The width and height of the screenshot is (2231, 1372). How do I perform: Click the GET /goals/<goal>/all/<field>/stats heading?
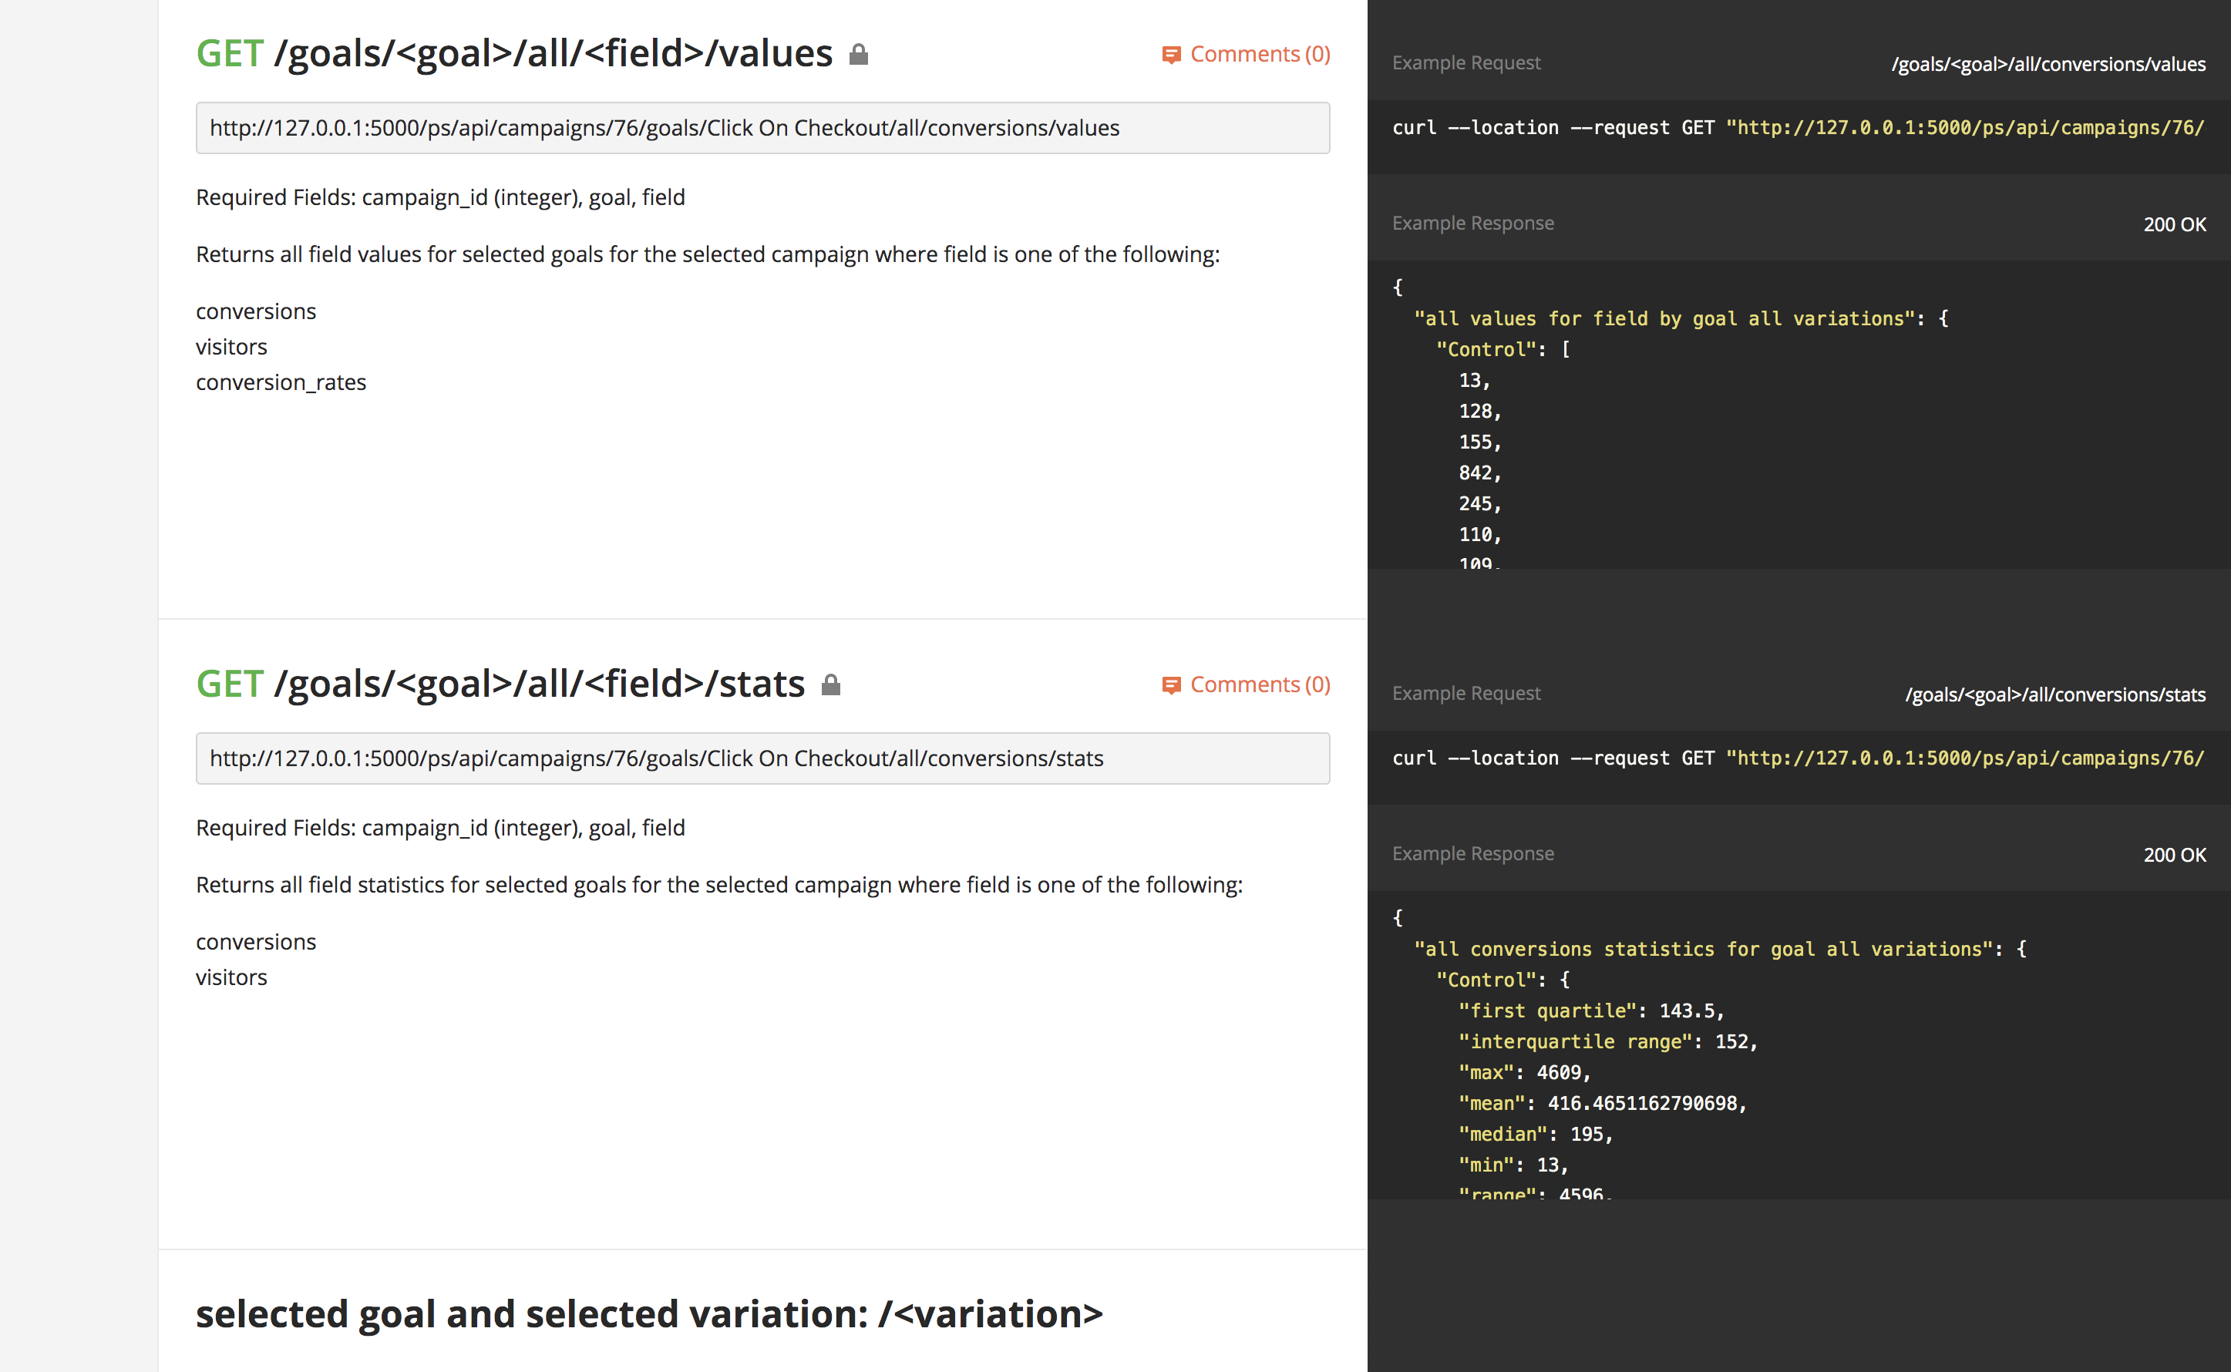[500, 684]
